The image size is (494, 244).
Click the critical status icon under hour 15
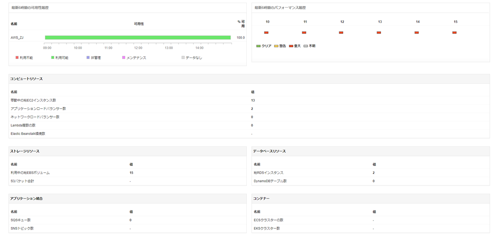tap(455, 33)
